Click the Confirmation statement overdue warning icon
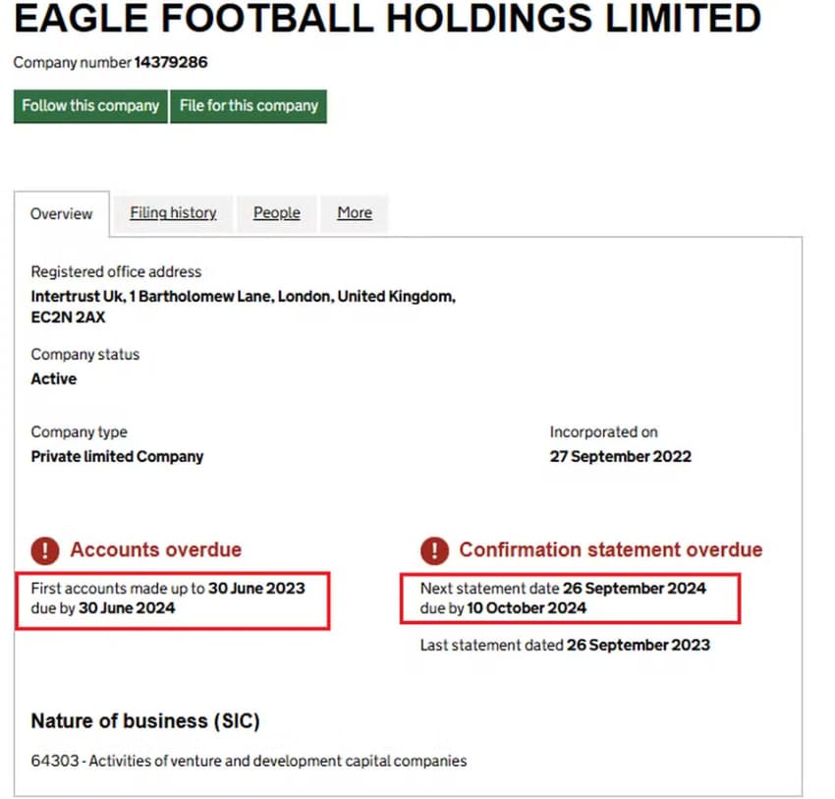The image size is (835, 799). (434, 550)
